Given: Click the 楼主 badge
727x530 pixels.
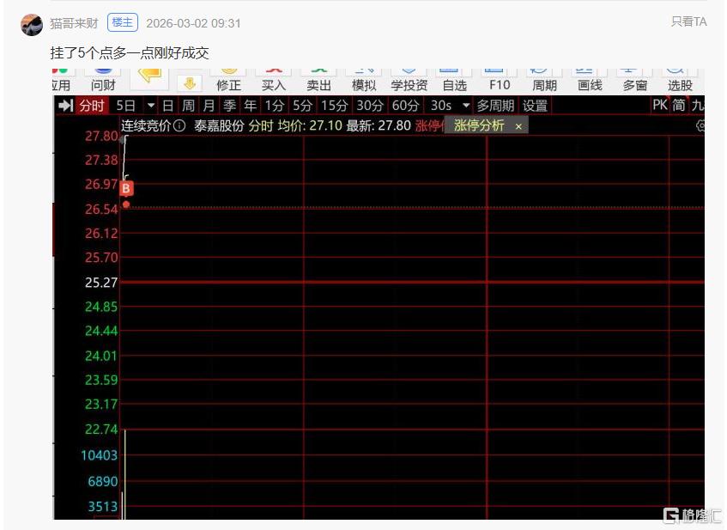Looking at the screenshot, I should point(123,22).
